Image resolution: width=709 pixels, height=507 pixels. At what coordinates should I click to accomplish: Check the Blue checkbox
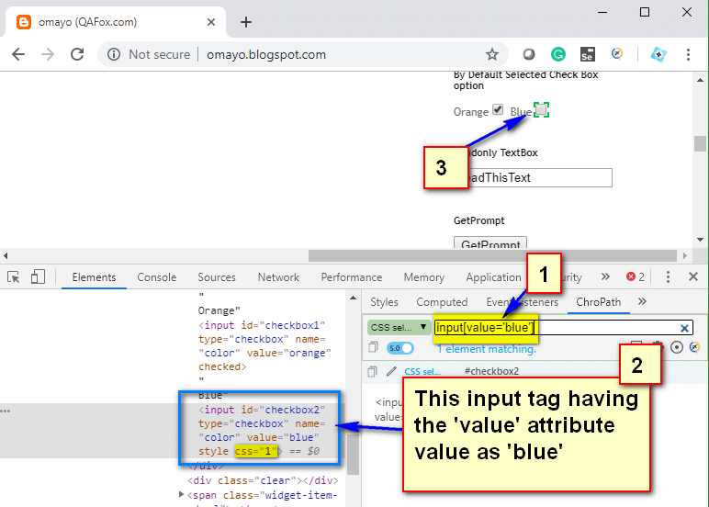(x=541, y=109)
